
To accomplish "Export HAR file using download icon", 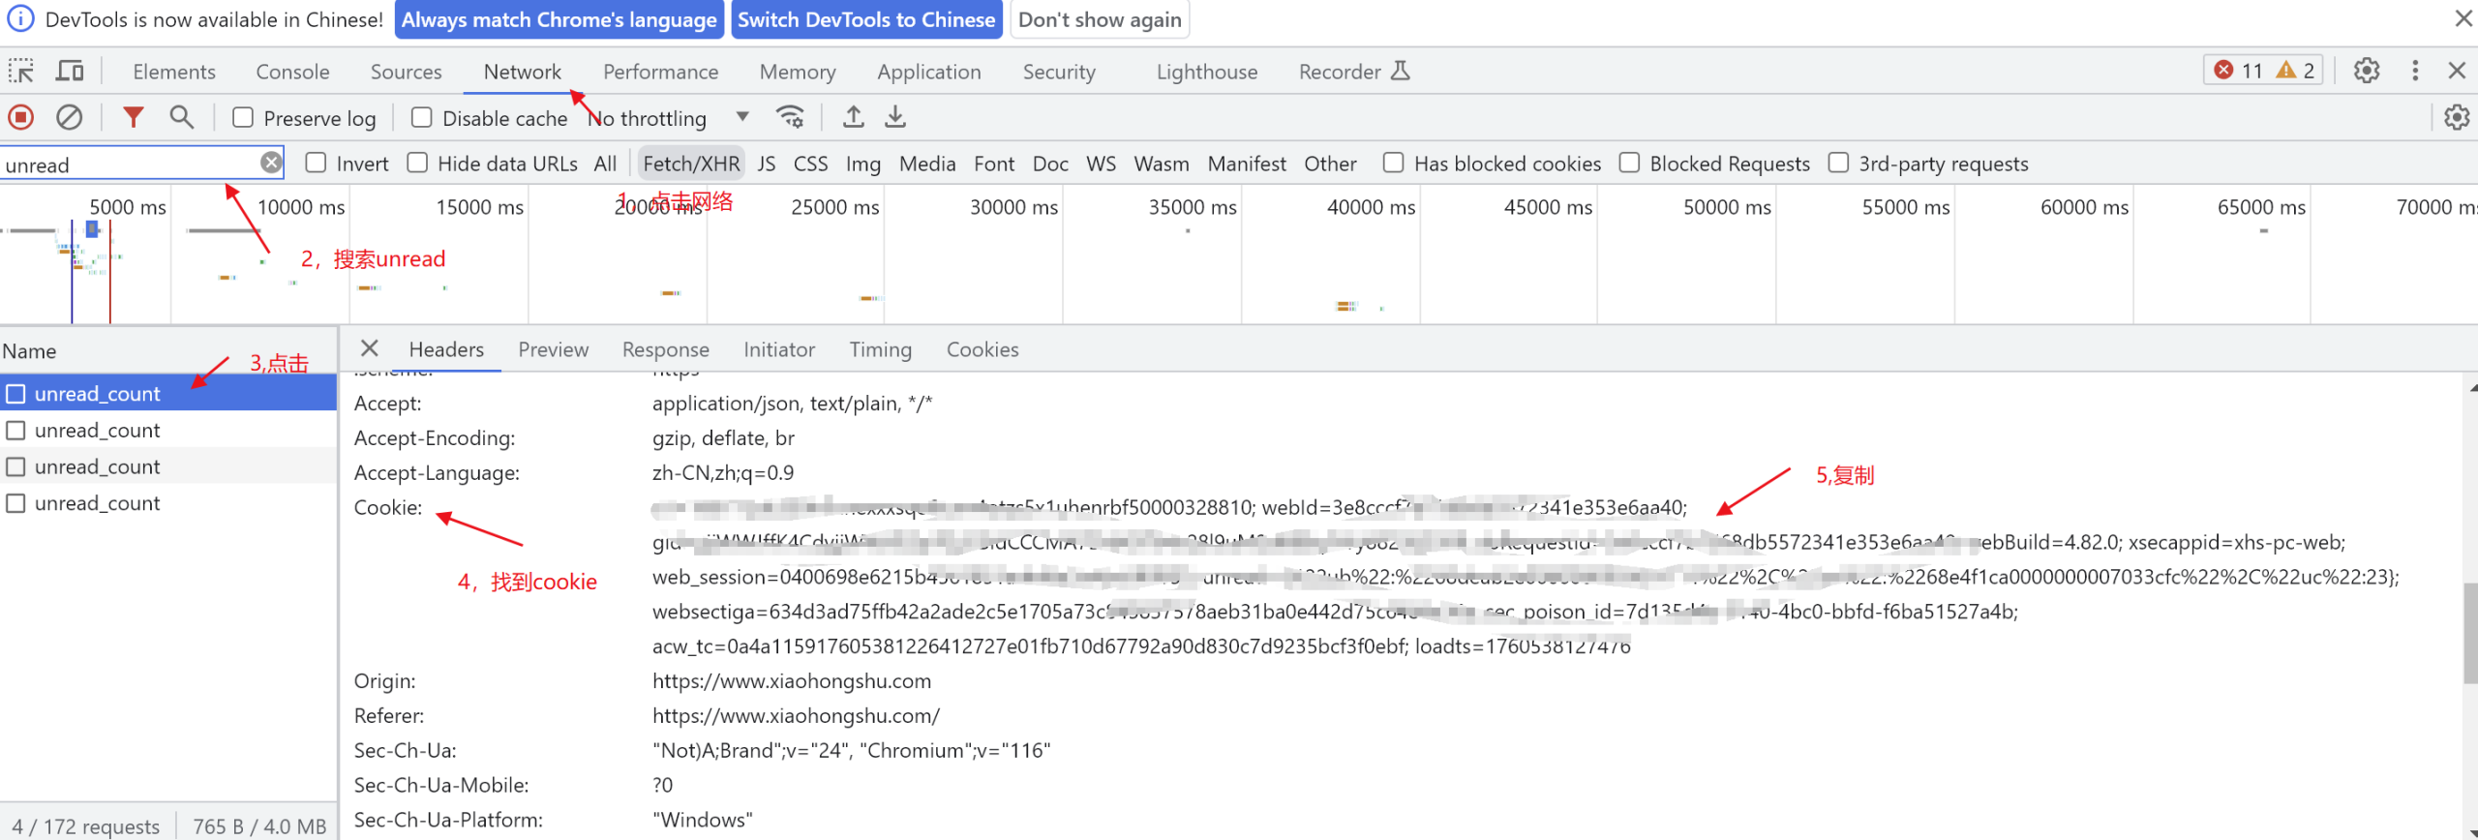I will (895, 117).
